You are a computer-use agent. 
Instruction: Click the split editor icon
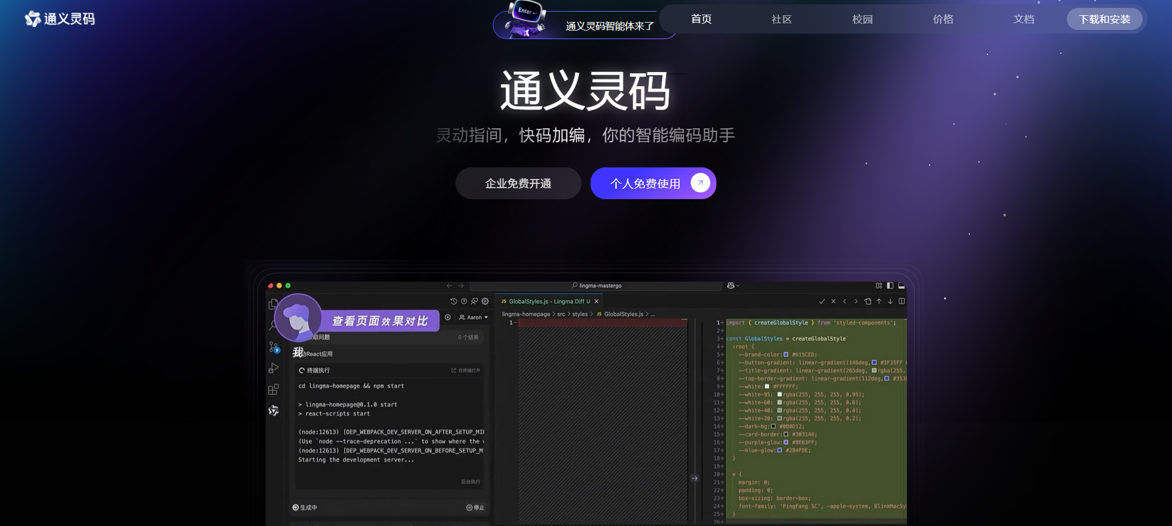tap(901, 301)
